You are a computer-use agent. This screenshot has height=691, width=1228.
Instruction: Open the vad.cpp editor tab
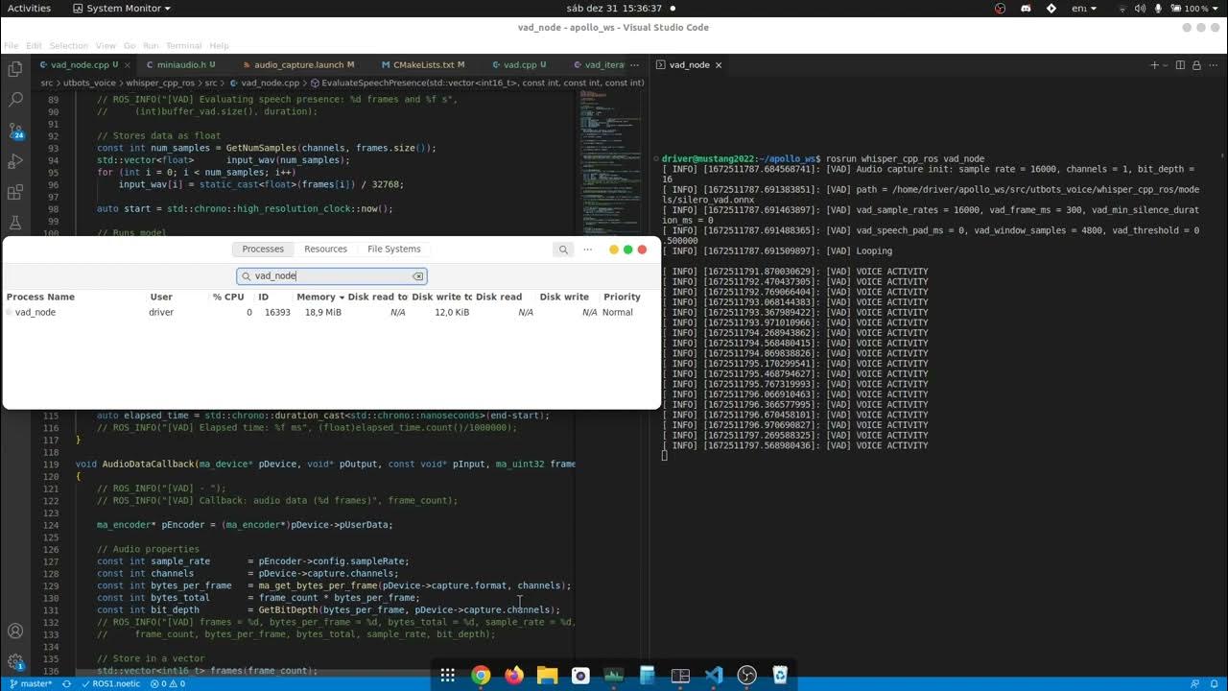pos(520,65)
